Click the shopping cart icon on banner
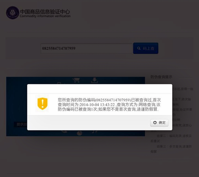The image size is (199, 177). pos(76,80)
